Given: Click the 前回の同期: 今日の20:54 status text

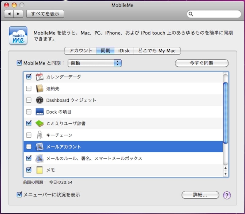Looking at the screenshot, I should click(48, 182).
